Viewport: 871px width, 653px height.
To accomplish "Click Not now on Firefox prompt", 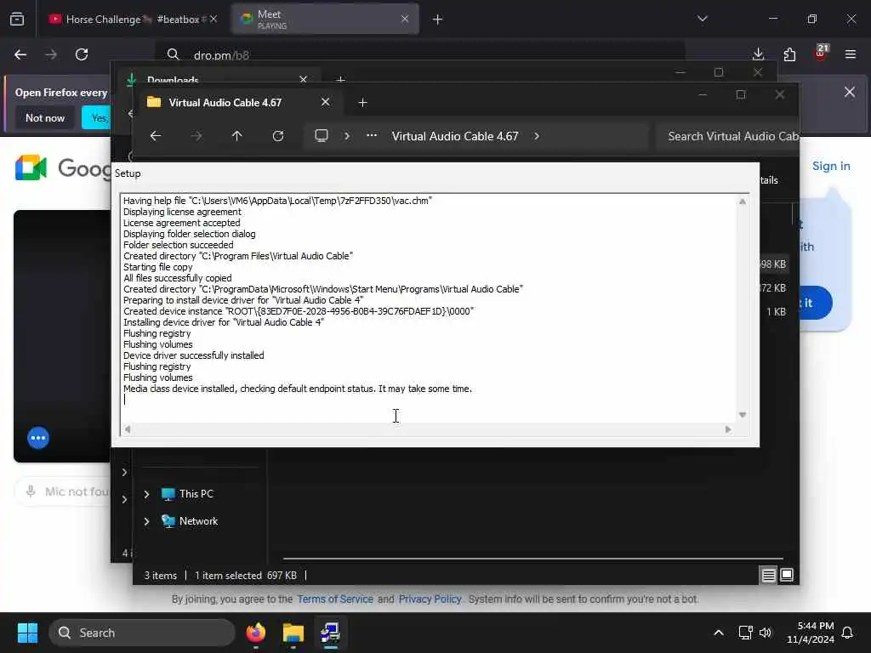I will [45, 117].
